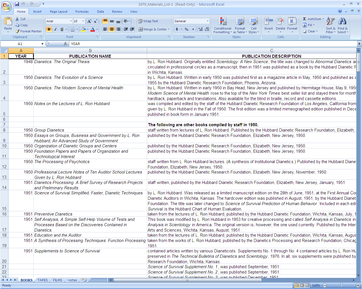This screenshot has width=362, height=289.
Task: Open Sort & Filter options
Action: tap(330, 25)
